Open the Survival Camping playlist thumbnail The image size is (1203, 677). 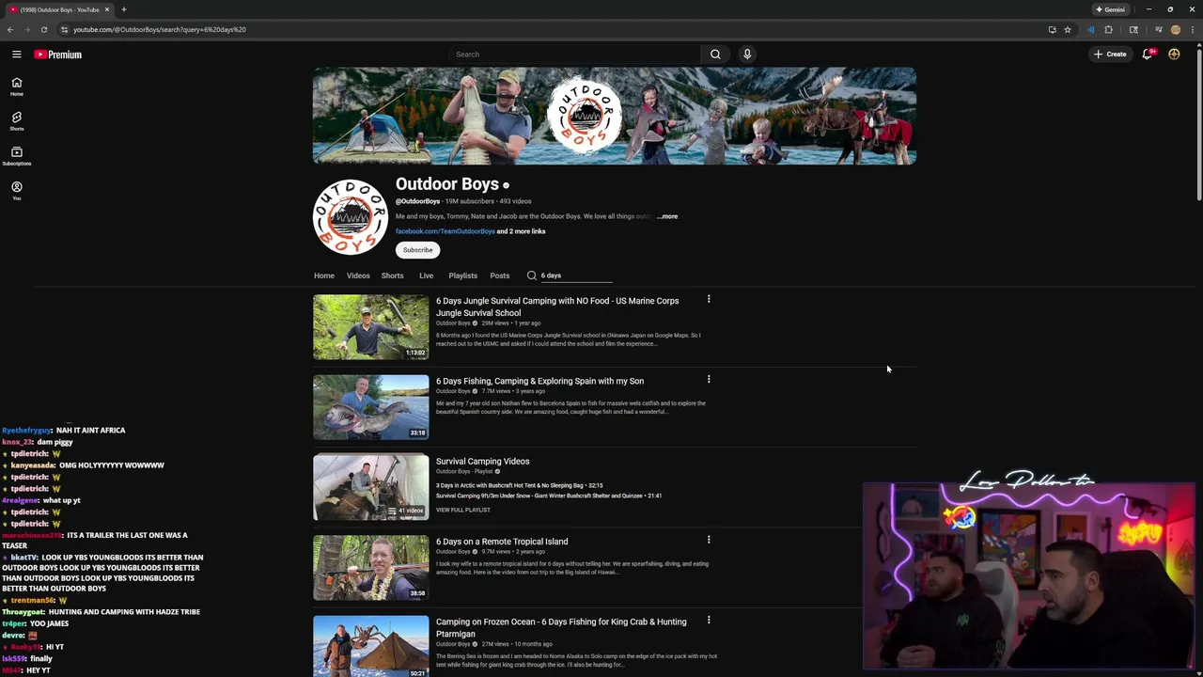click(371, 488)
